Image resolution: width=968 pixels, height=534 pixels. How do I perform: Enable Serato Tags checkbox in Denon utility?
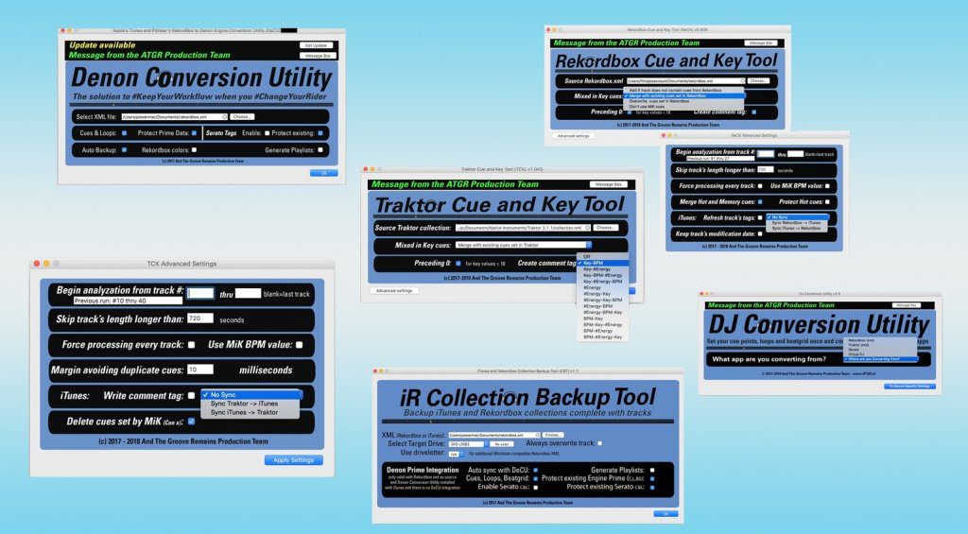click(267, 132)
